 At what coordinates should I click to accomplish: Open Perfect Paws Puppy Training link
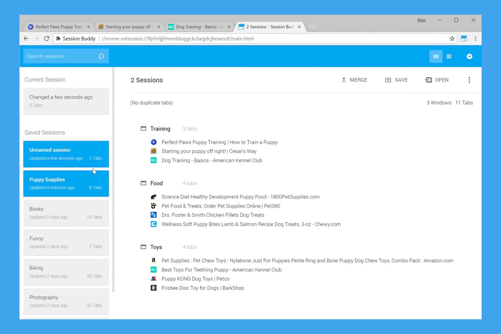click(x=219, y=142)
